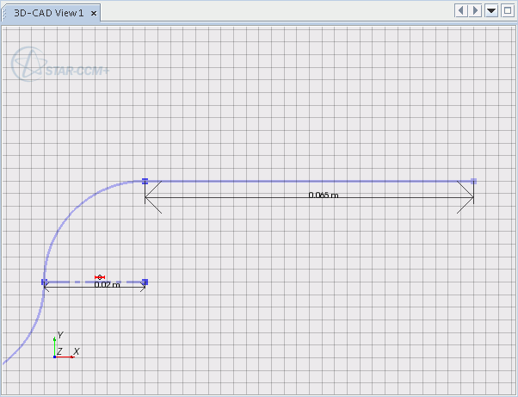Select the dashed construction line
The width and height of the screenshot is (518, 397).
tap(120, 282)
